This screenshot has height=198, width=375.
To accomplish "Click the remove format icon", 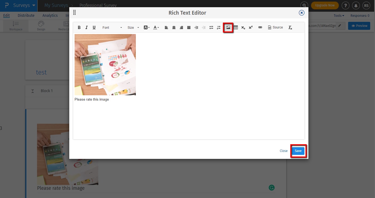I will pos(290,27).
